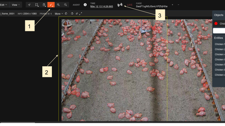The image size is (225, 126).
Task: Expand the More dropdown
Action: point(59,14)
